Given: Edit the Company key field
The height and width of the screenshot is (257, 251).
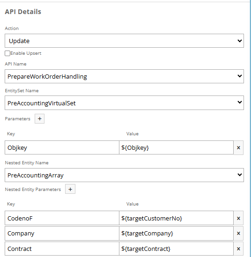Looking at the screenshot, I should click(62, 233).
